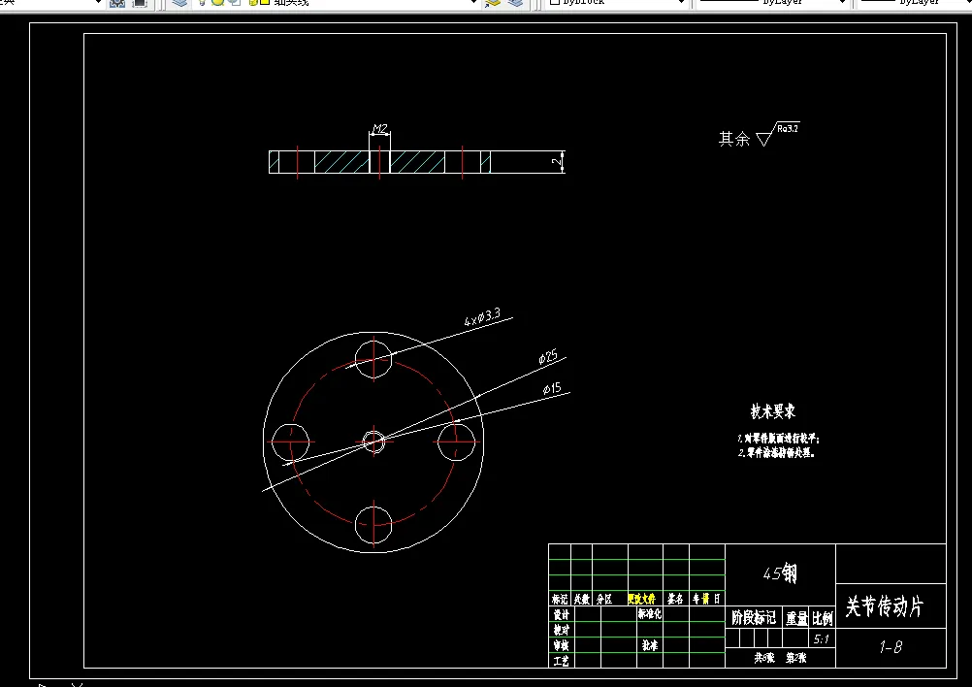Select the central M2 hole circle
This screenshot has height=687, width=972.
click(x=373, y=442)
